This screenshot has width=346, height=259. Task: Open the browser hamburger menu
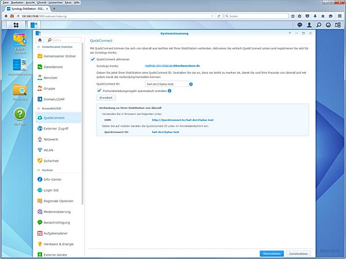[x=340, y=16]
